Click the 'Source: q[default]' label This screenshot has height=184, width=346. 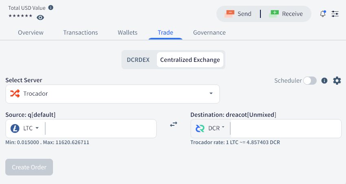(31, 115)
